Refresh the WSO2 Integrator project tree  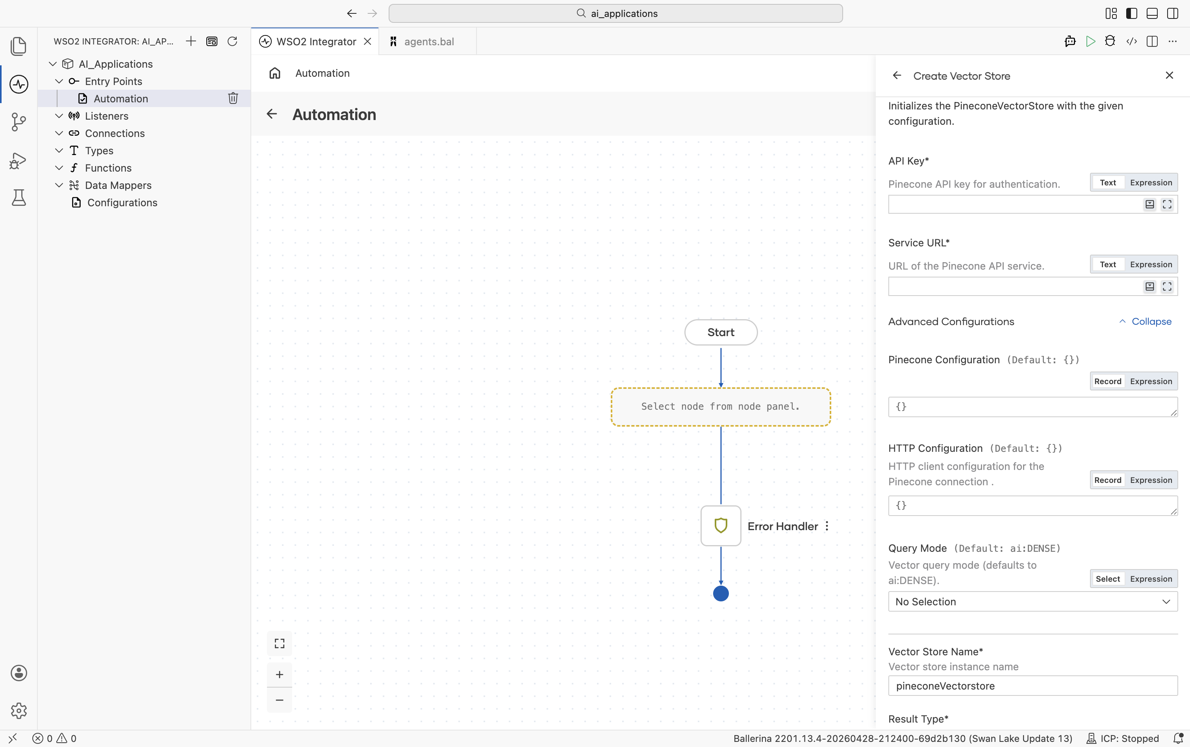232,41
